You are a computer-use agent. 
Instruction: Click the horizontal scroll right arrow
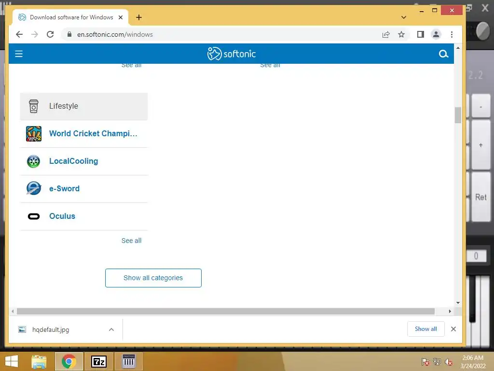point(450,312)
